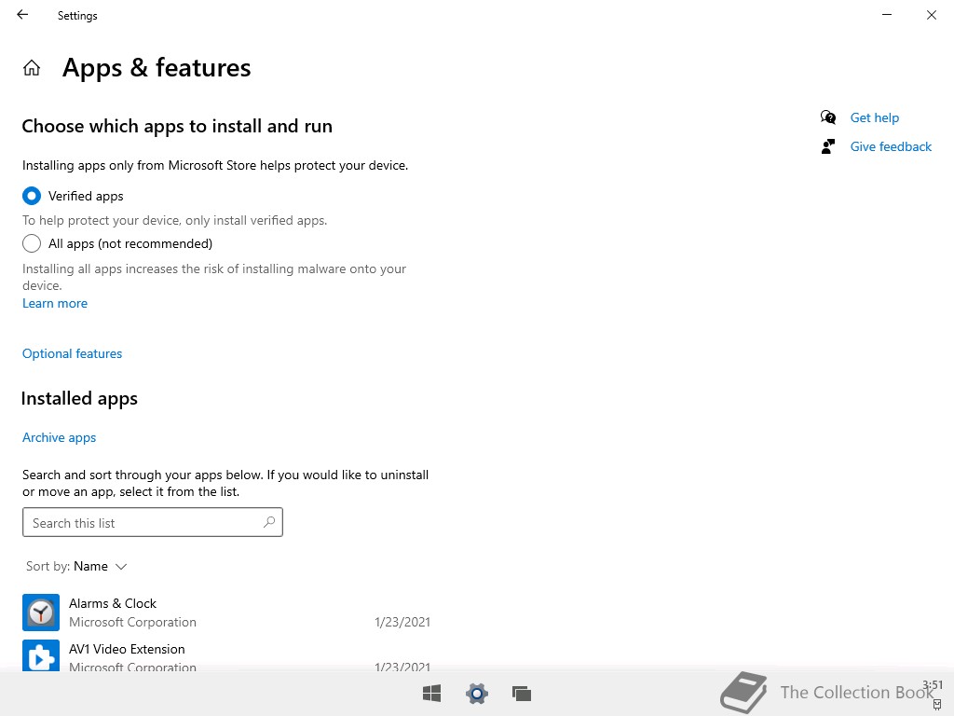The height and width of the screenshot is (716, 954).
Task: Select the Verified apps radio button
Action: 32,196
